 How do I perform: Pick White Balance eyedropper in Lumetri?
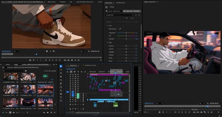click(x=120, y=29)
